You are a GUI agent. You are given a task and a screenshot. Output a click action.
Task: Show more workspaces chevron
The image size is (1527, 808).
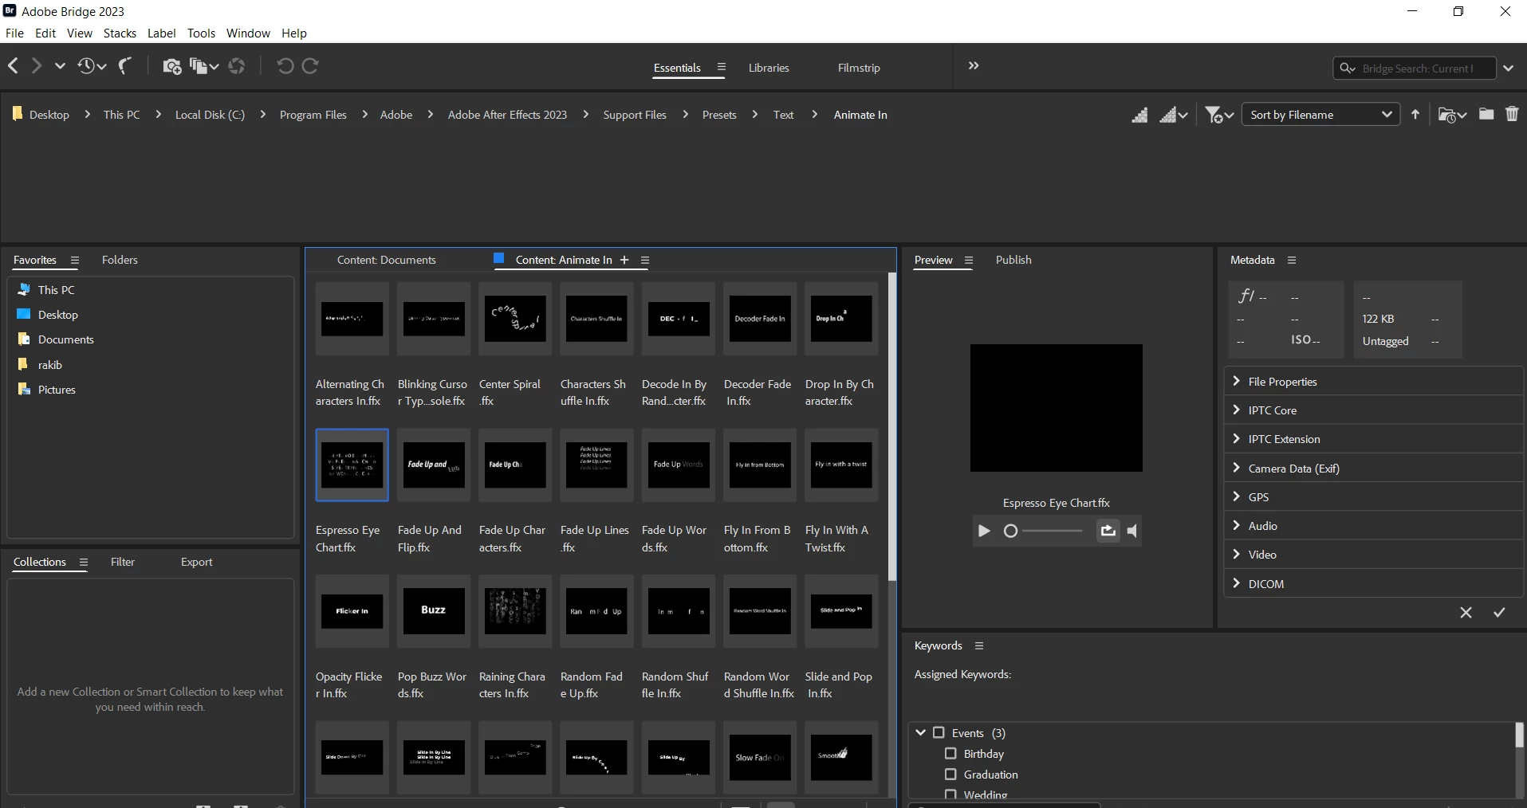click(974, 66)
